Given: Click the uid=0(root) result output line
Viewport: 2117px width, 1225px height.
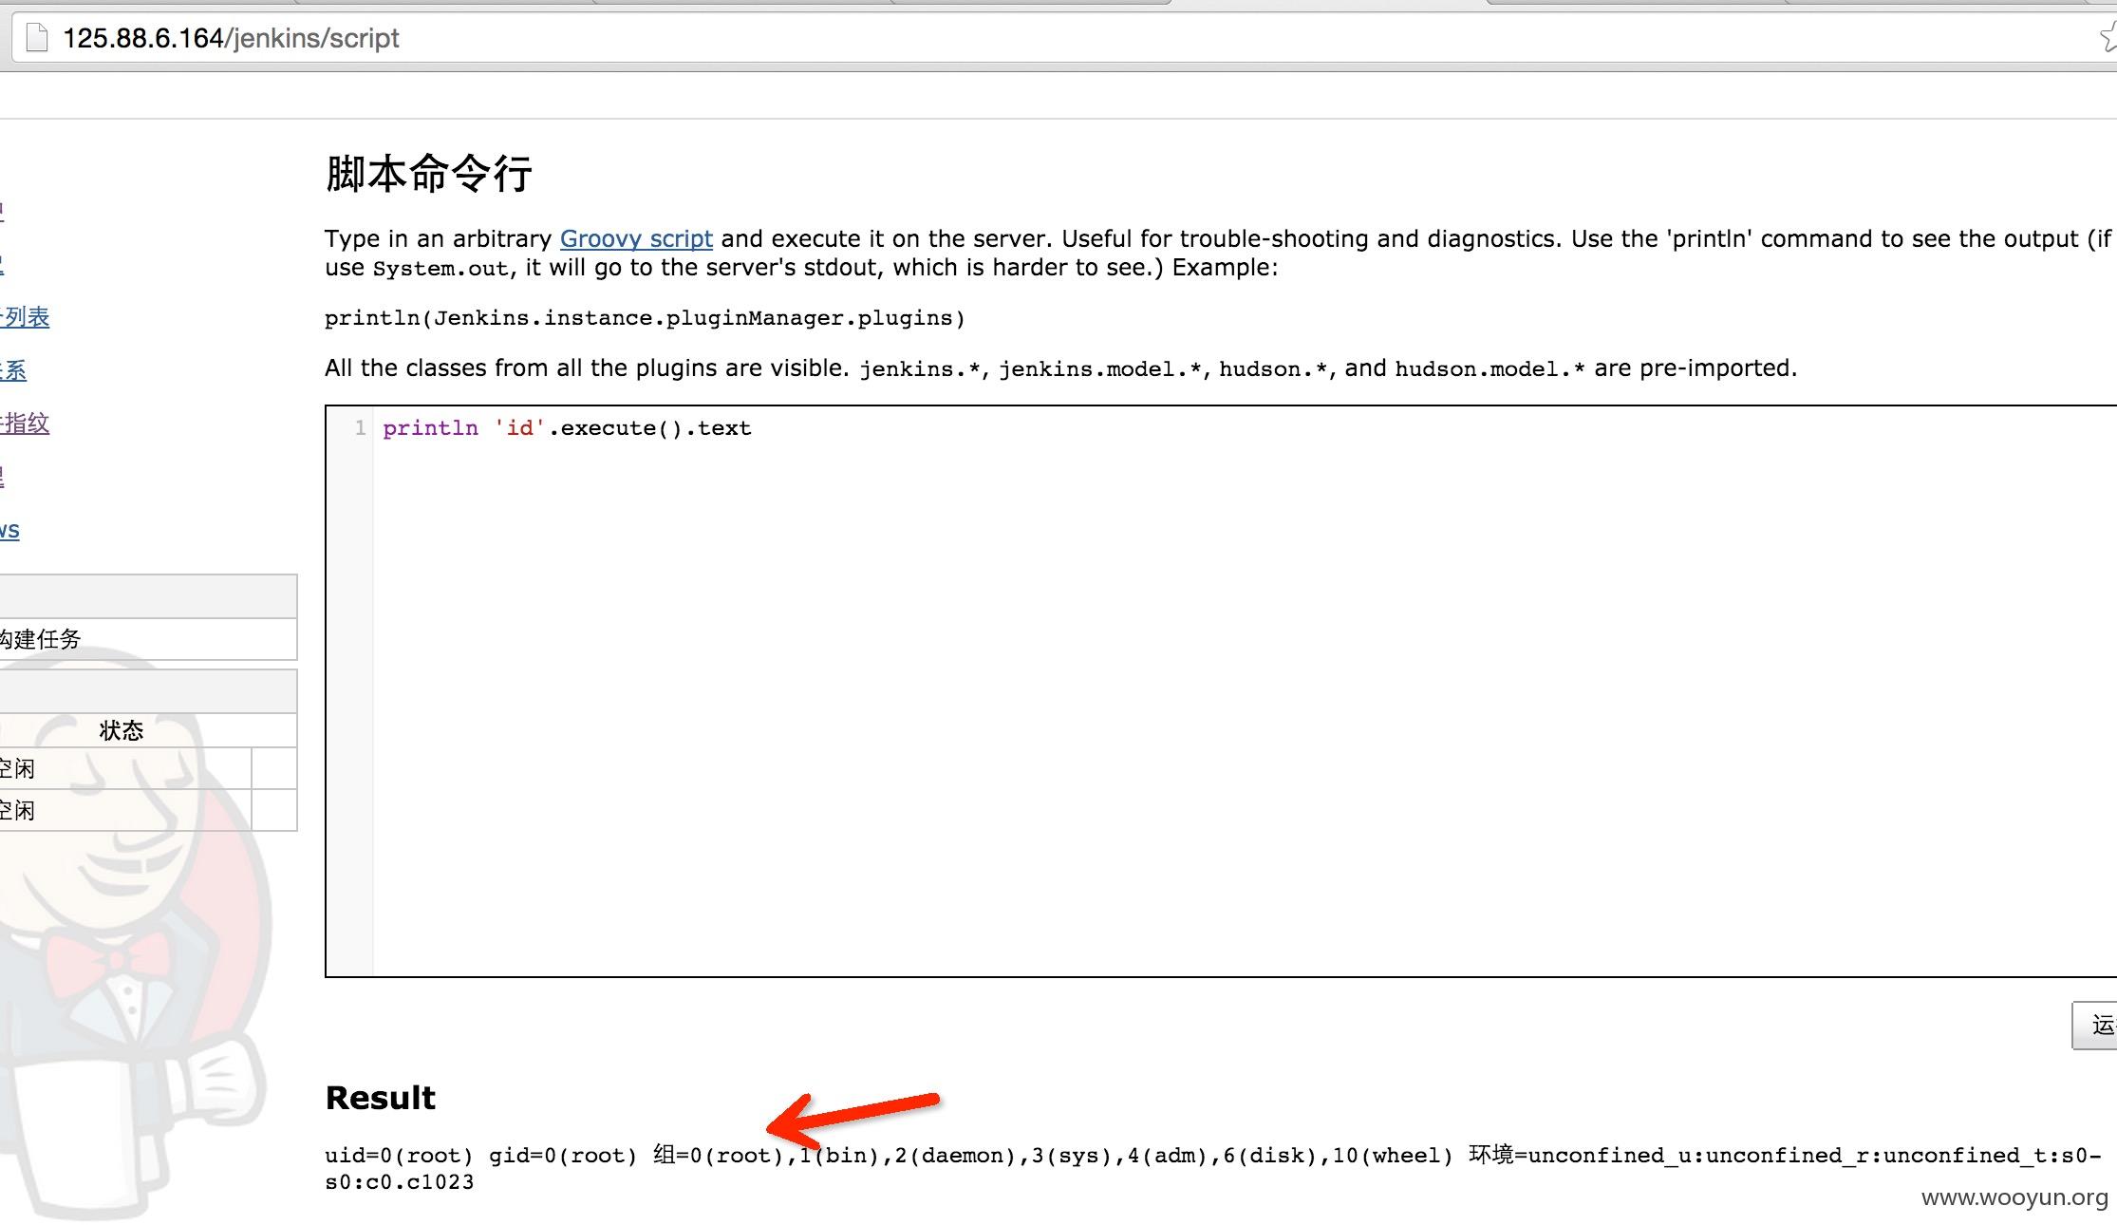Looking at the screenshot, I should 1213,1156.
